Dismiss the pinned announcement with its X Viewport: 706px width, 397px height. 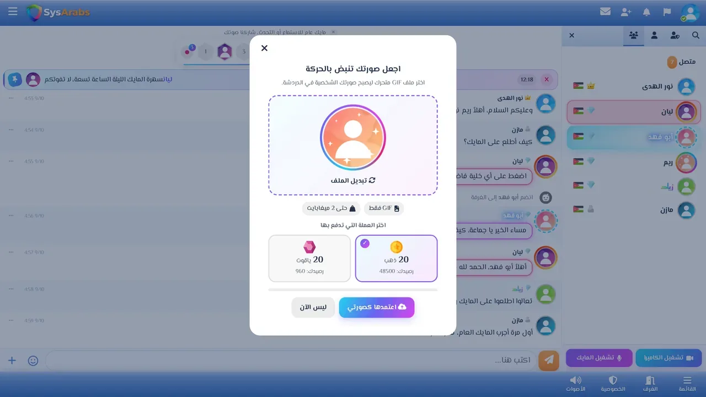(547, 79)
